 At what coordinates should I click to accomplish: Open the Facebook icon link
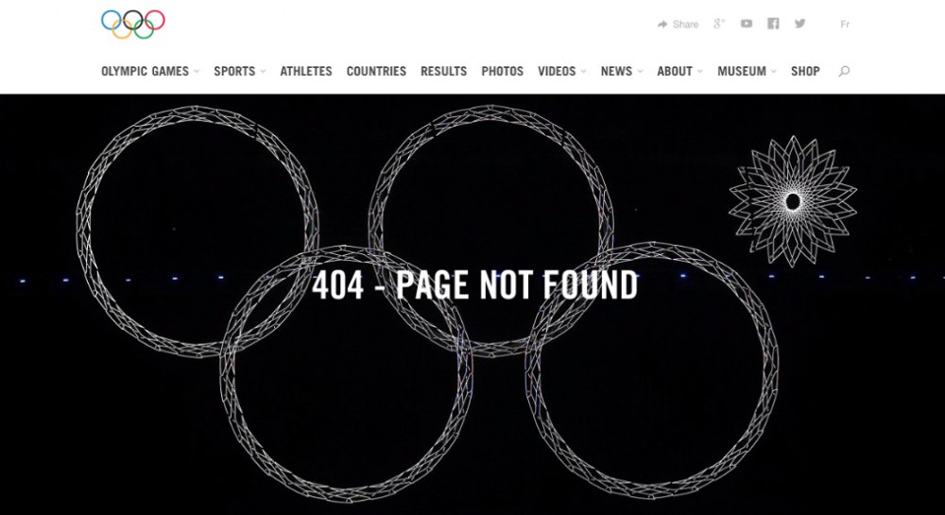click(x=773, y=24)
